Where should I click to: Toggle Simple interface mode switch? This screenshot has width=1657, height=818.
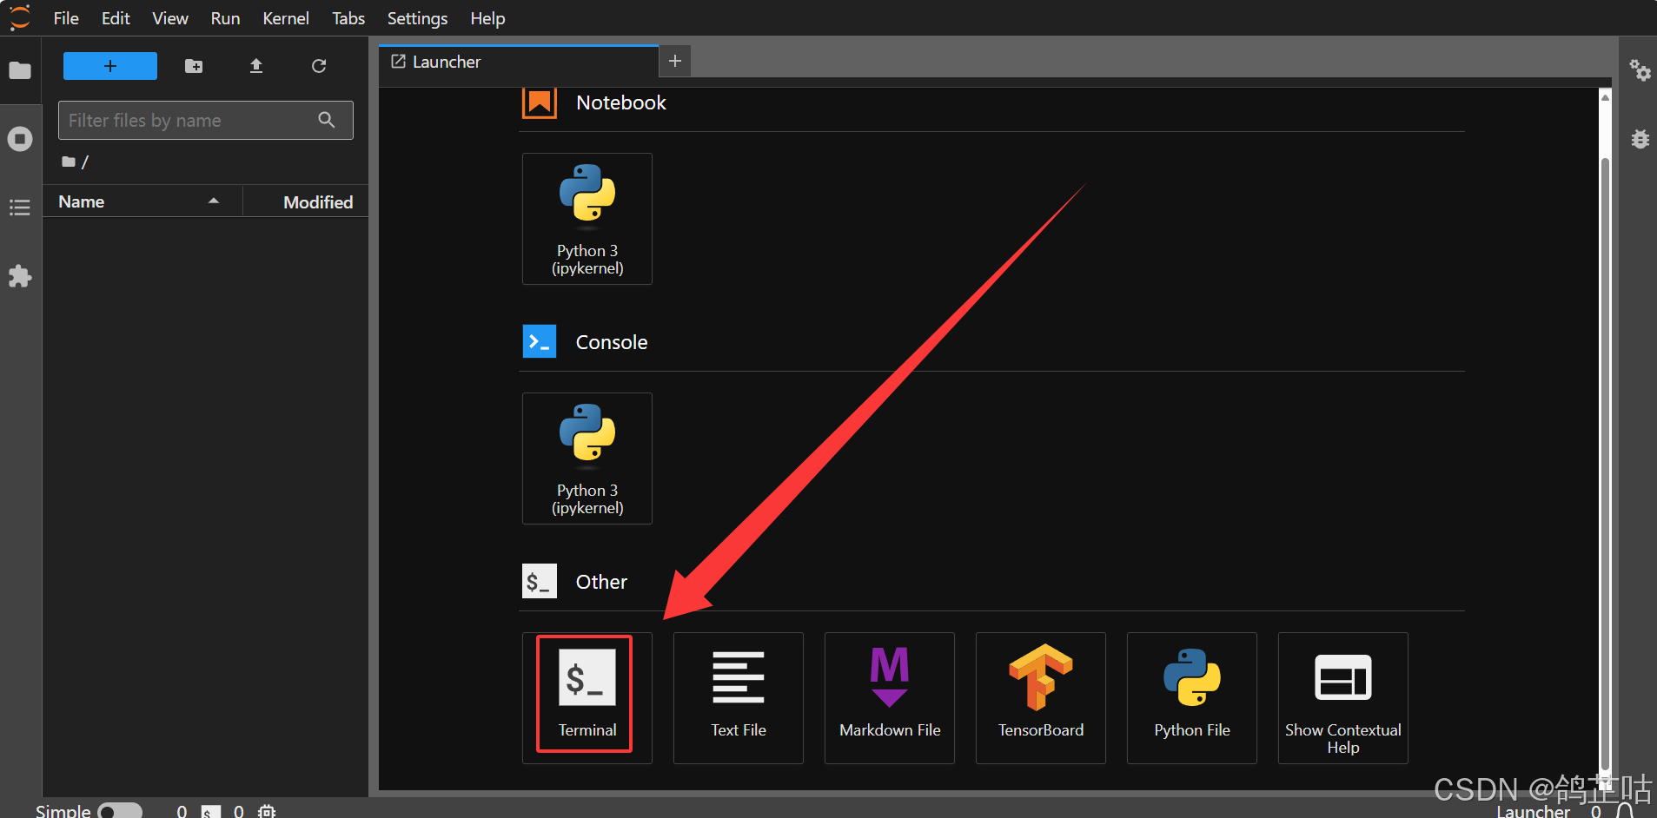(120, 811)
